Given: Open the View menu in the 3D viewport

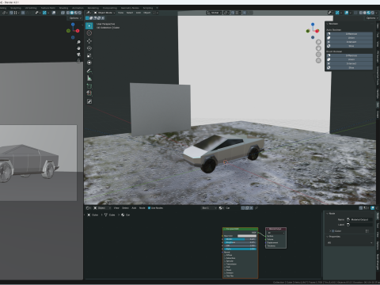Looking at the screenshot, I should tap(120, 13).
